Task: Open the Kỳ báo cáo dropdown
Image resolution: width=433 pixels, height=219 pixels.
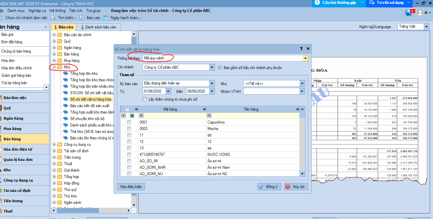Action: [212, 84]
